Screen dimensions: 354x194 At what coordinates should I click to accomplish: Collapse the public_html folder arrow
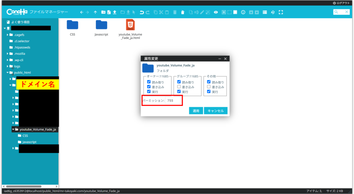click(x=8, y=72)
